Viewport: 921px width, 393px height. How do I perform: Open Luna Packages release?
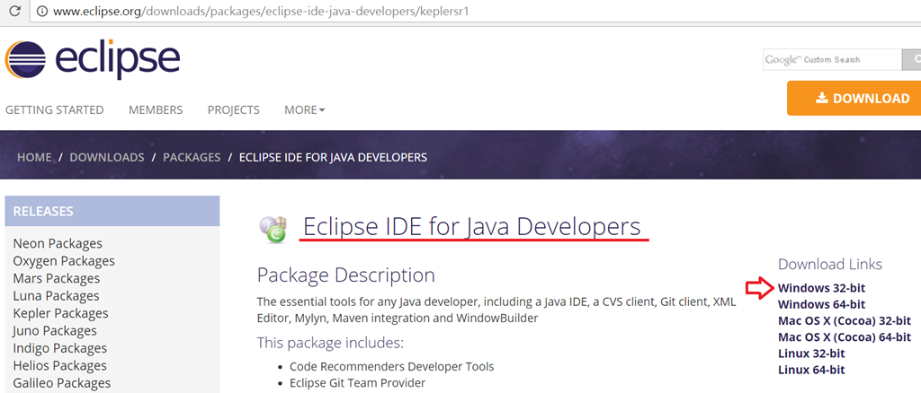pyautogui.click(x=56, y=296)
